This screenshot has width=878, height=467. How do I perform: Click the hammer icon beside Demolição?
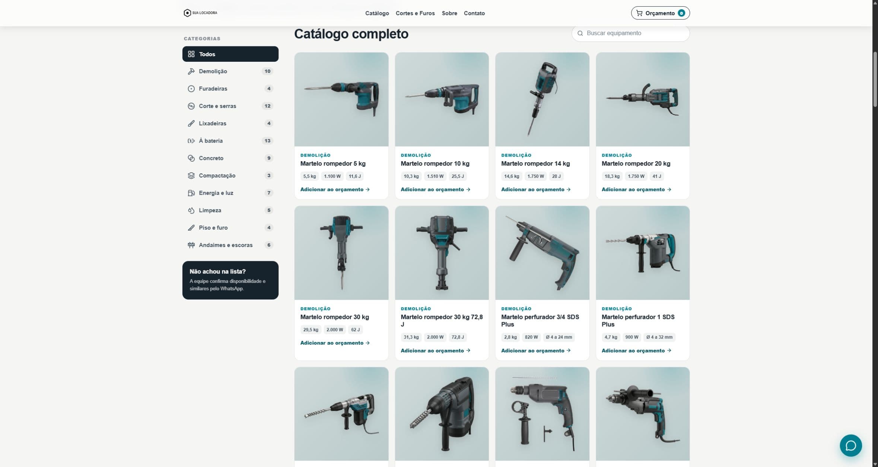tap(191, 71)
